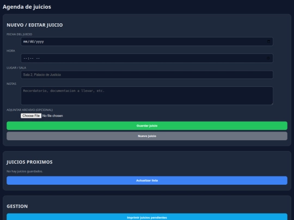Click the 'Agenda de juicios' page title

(27, 7)
